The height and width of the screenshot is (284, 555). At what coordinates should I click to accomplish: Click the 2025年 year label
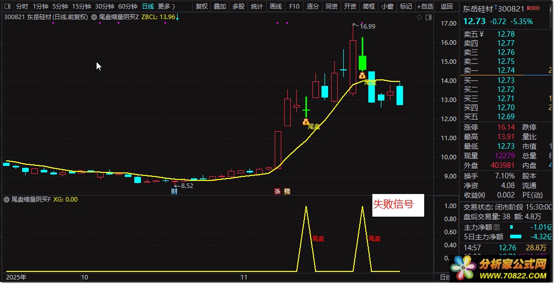tap(16, 277)
